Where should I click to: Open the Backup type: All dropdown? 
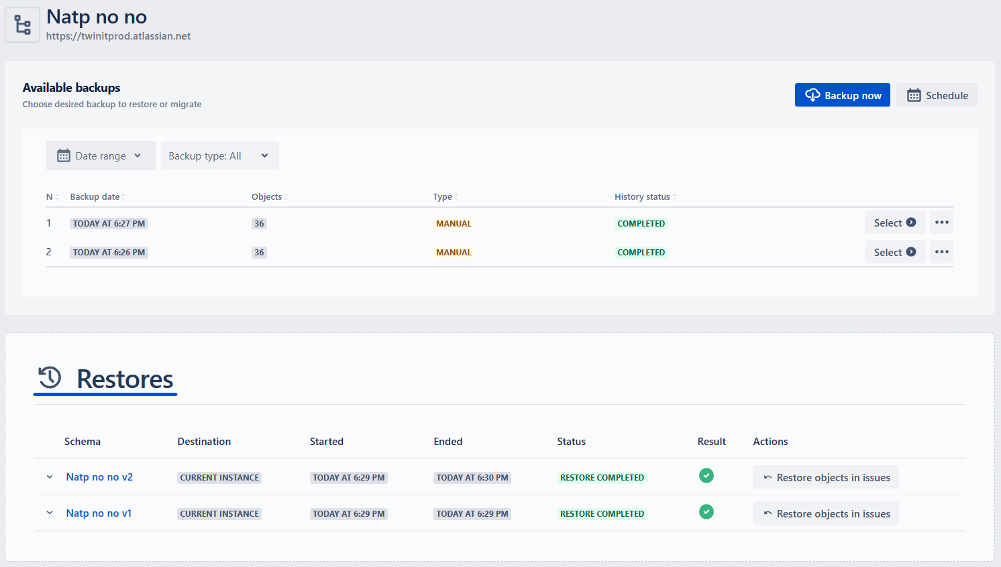pyautogui.click(x=219, y=155)
